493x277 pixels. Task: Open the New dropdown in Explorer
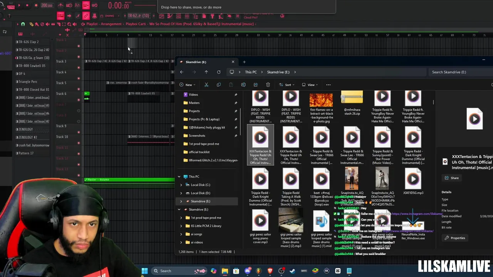point(188,85)
